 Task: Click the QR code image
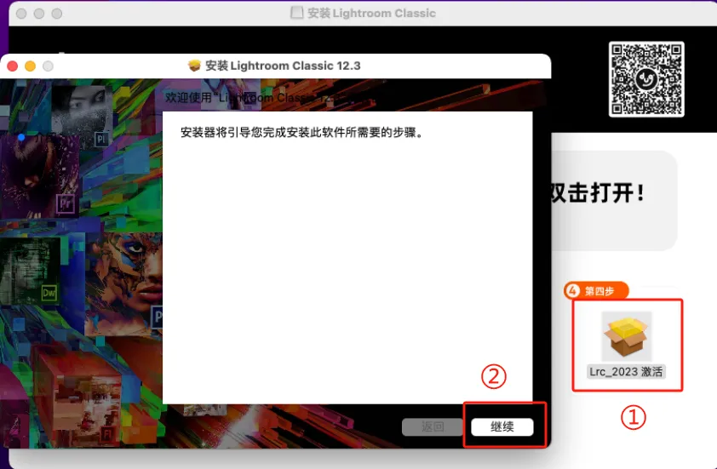tap(645, 79)
